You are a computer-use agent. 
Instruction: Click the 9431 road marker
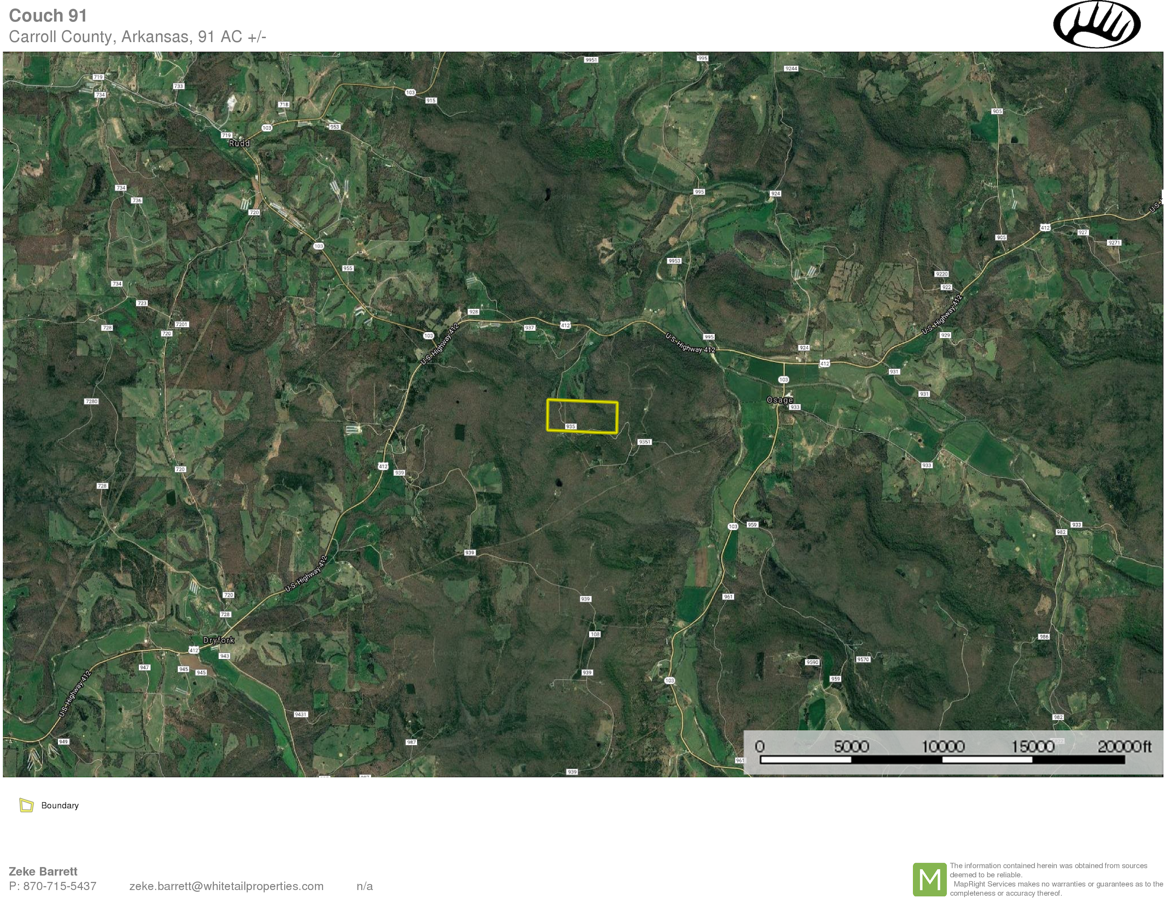pyautogui.click(x=301, y=714)
